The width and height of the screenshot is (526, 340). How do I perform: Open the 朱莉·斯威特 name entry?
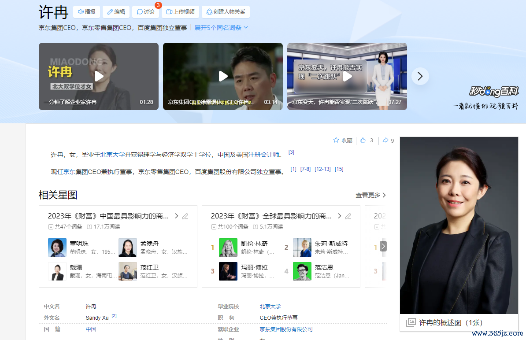coord(331,244)
